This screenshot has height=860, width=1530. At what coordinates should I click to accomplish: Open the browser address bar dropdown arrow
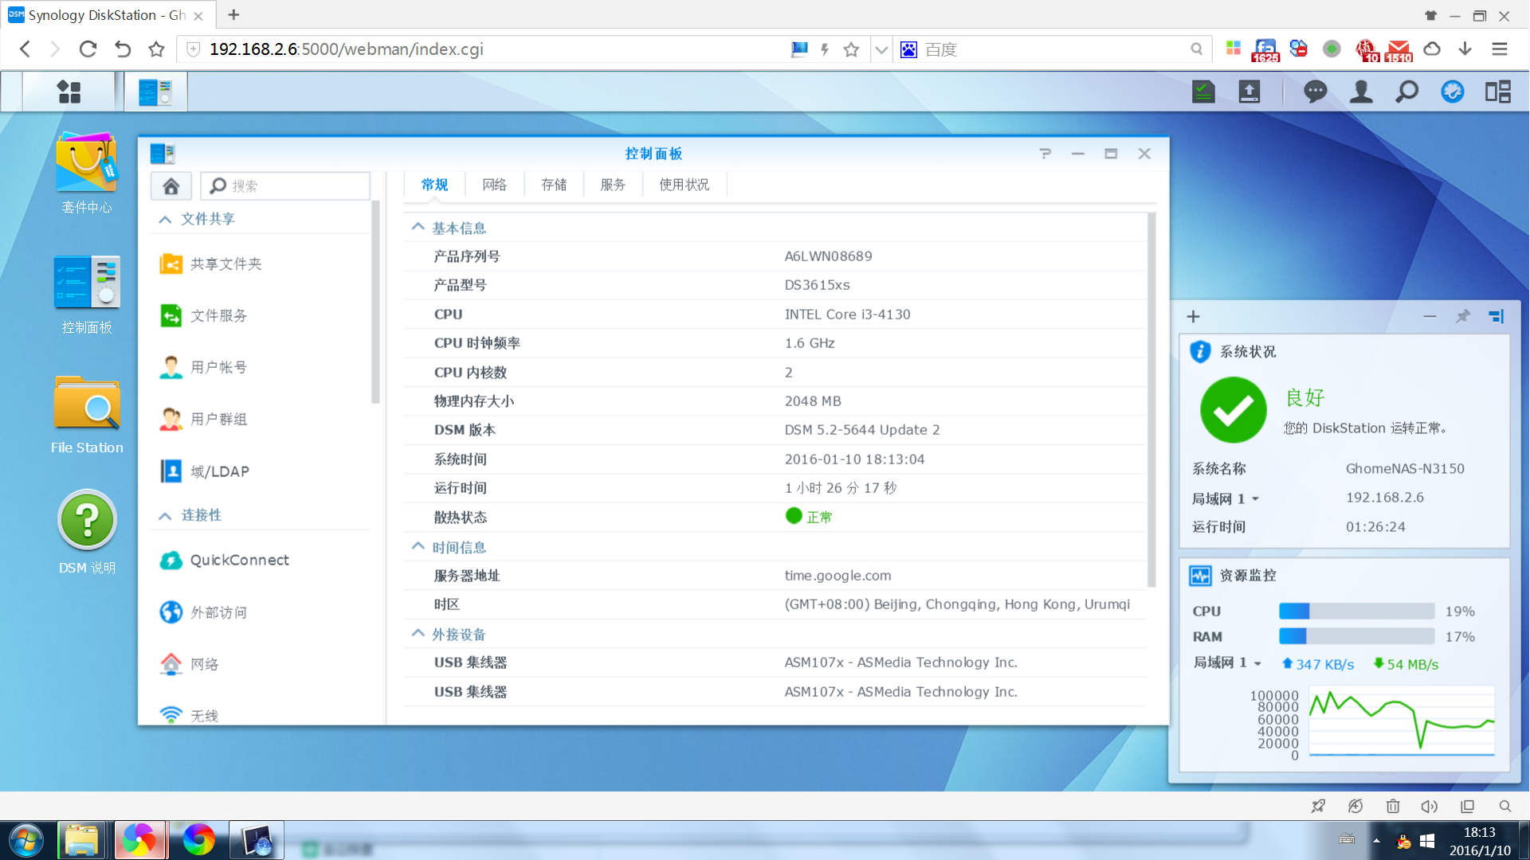[881, 49]
